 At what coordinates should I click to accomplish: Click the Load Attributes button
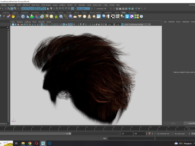189,123
